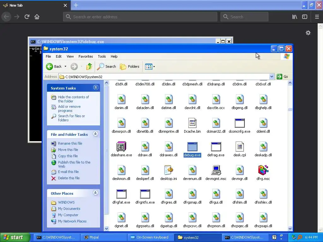Select the desktop.ini file icon

click(168, 170)
